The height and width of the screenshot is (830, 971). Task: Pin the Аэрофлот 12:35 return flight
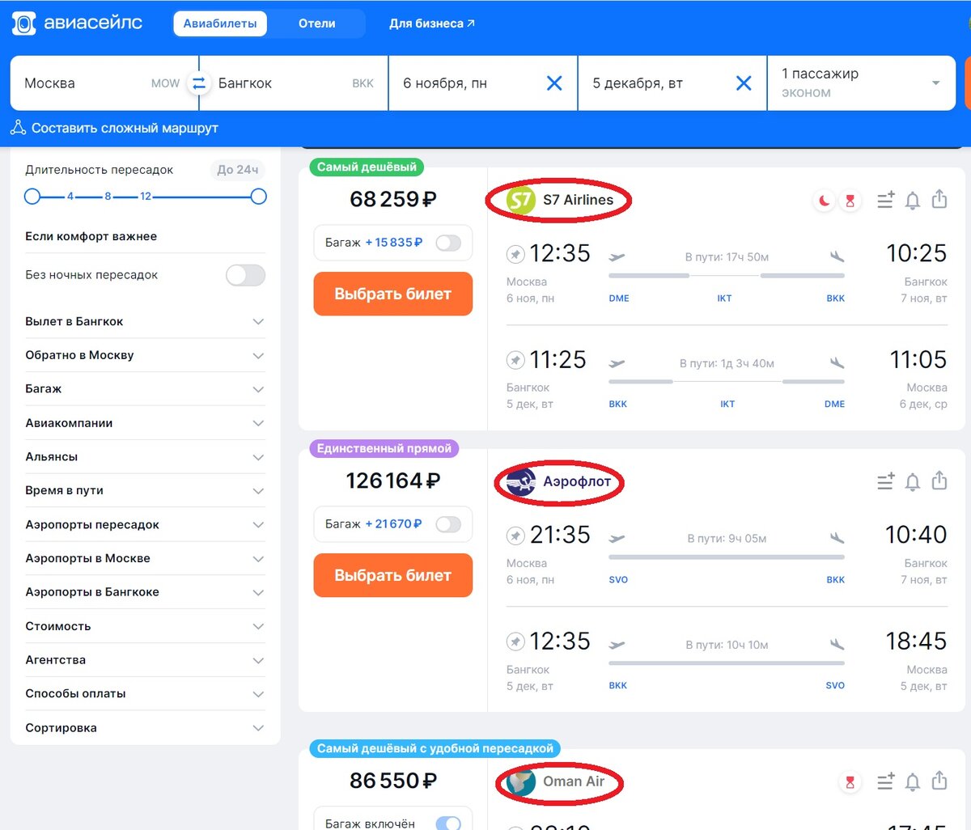tap(515, 642)
